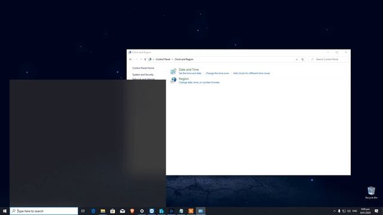The image size is (383, 215).
Task: Open the Mail app from the taskbar
Action: (122, 211)
